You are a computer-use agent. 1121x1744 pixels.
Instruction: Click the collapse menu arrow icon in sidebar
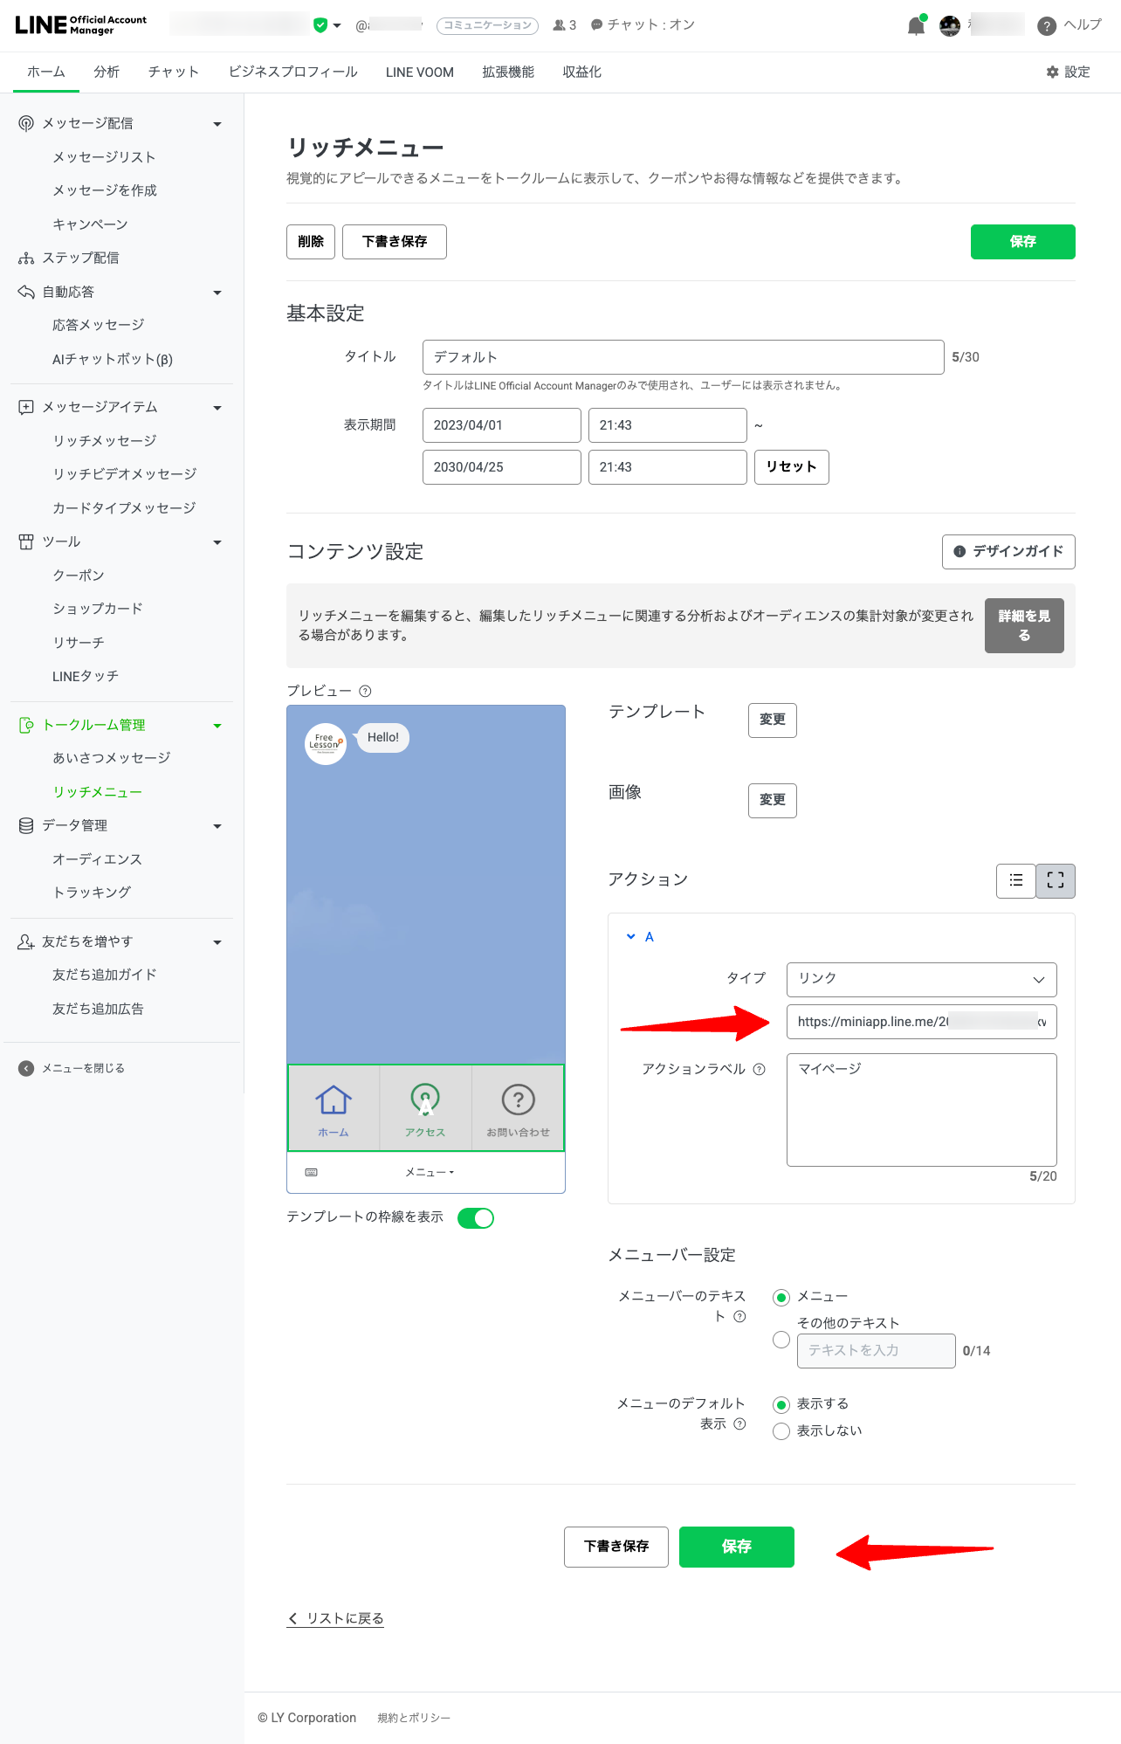tap(26, 1068)
